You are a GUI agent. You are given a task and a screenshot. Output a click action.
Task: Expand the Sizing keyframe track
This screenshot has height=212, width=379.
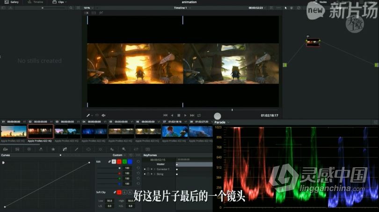(155, 174)
